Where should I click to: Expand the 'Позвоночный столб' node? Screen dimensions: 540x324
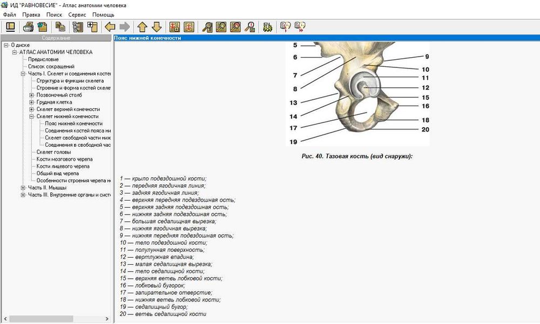[32, 95]
